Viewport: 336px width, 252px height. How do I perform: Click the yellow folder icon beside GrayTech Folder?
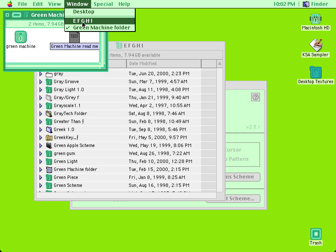point(49,113)
